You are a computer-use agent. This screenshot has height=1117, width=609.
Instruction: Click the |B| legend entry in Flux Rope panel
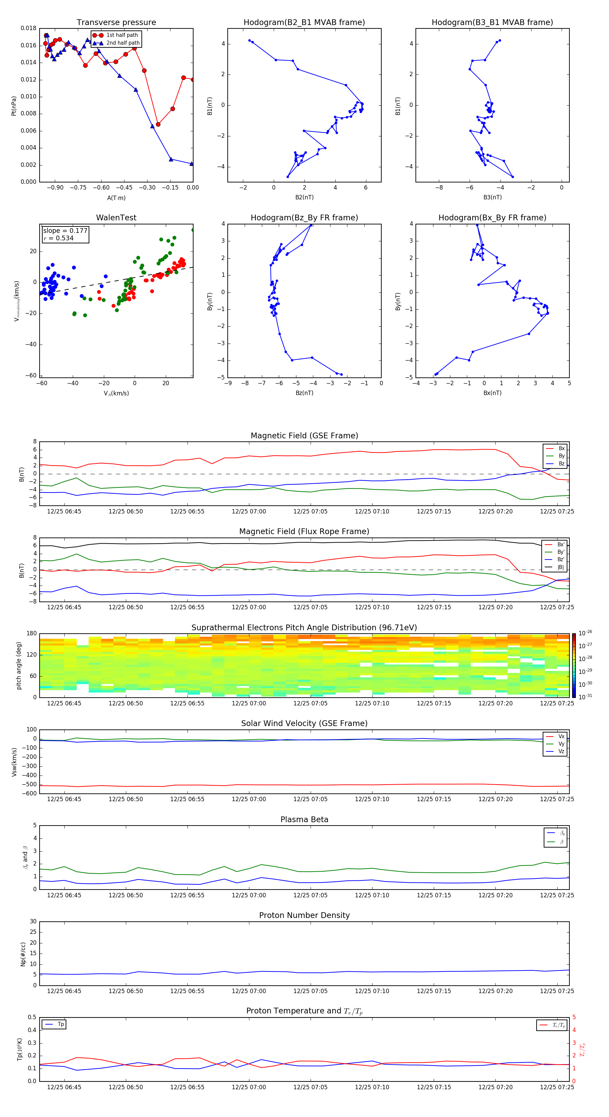555,567
